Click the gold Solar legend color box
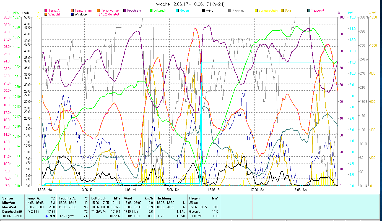 [x=282, y=11]
